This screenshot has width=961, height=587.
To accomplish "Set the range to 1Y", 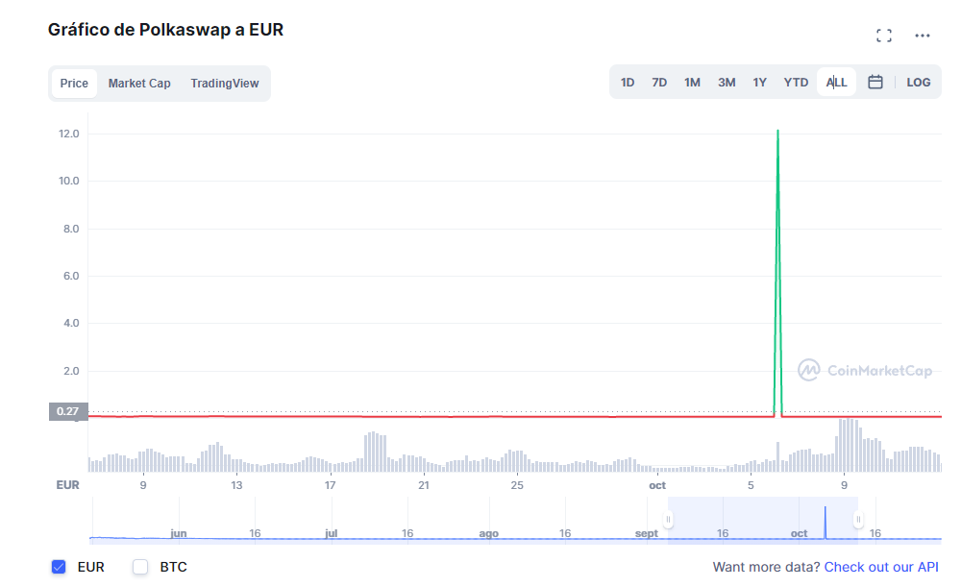I will (759, 83).
